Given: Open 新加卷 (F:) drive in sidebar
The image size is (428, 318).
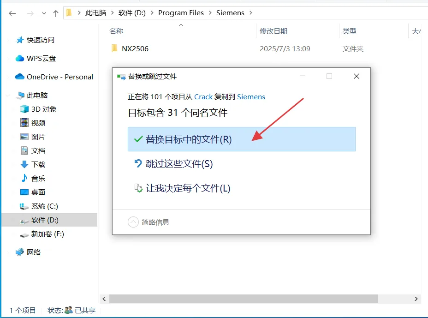Looking at the screenshot, I should point(48,234).
